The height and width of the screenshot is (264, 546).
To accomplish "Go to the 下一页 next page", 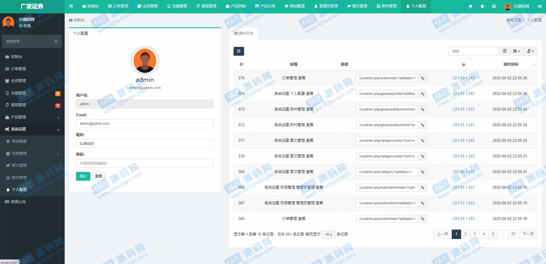I will [528, 234].
